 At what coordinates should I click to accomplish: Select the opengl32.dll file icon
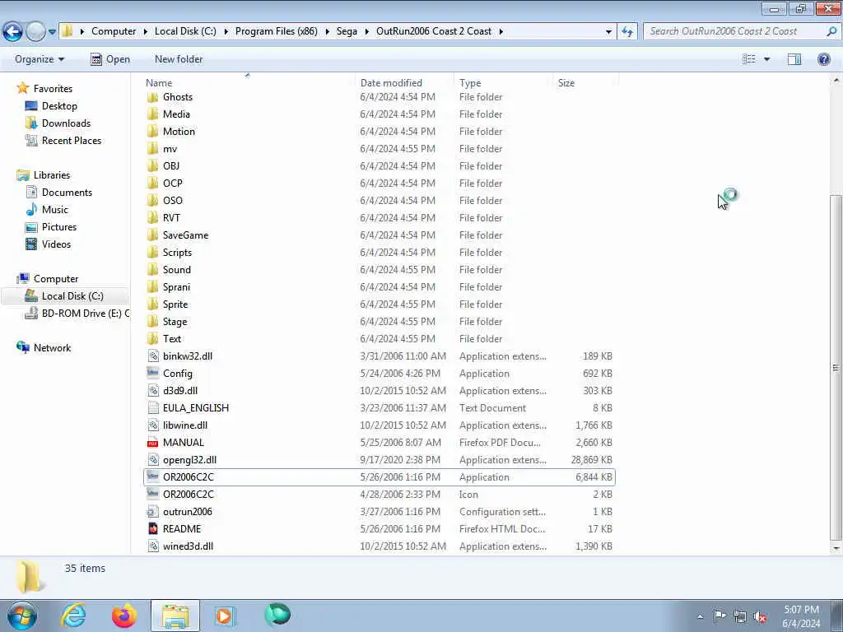point(153,460)
